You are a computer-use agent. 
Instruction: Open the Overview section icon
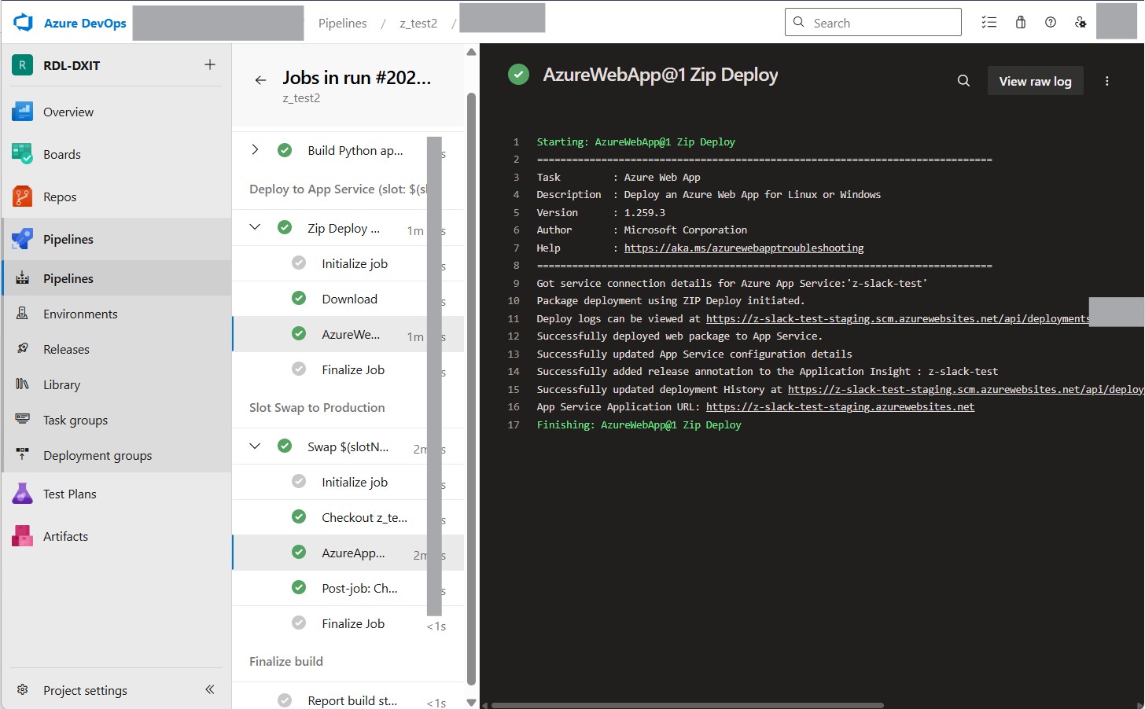pyautogui.click(x=22, y=112)
